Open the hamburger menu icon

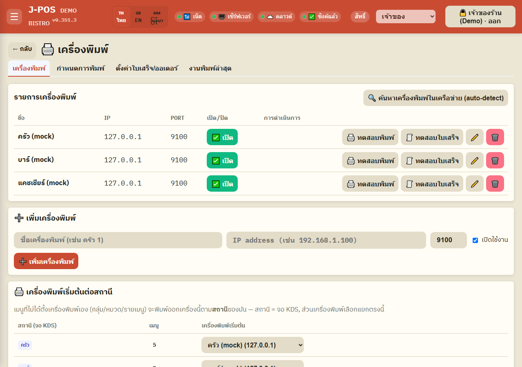pos(14,17)
